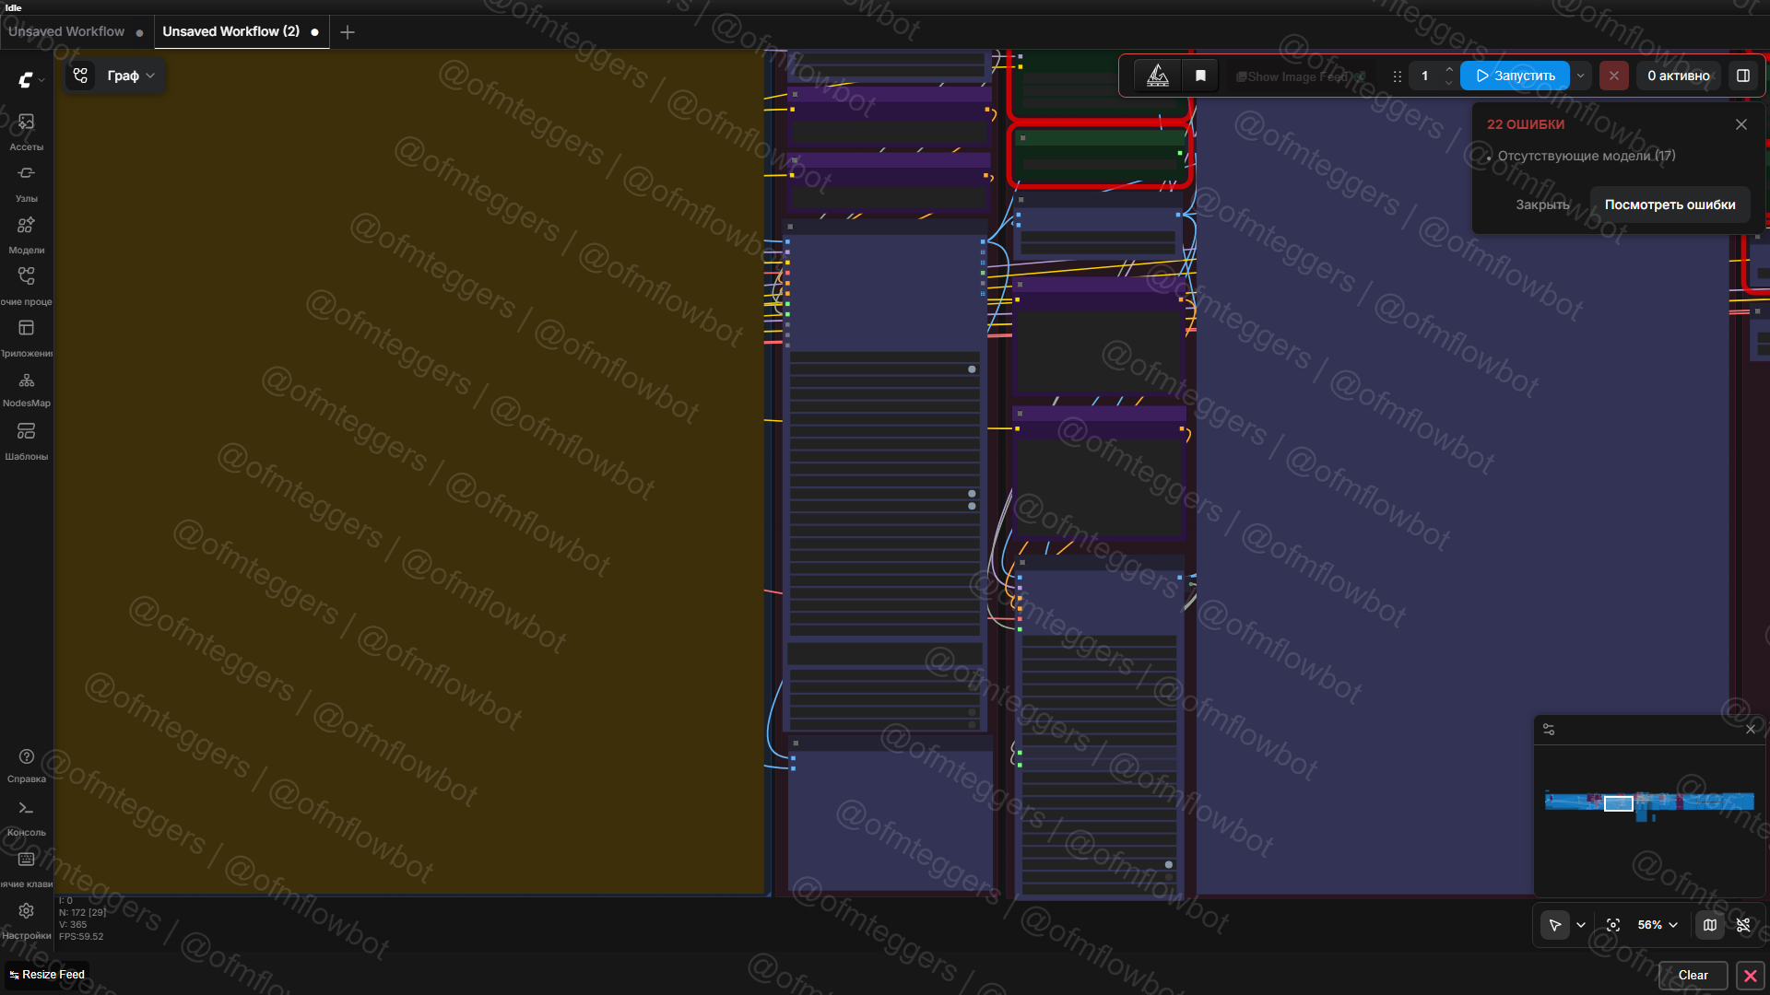This screenshot has height=995, width=1770.
Task: Open the Модели sidebar panel
Action: 26,234
